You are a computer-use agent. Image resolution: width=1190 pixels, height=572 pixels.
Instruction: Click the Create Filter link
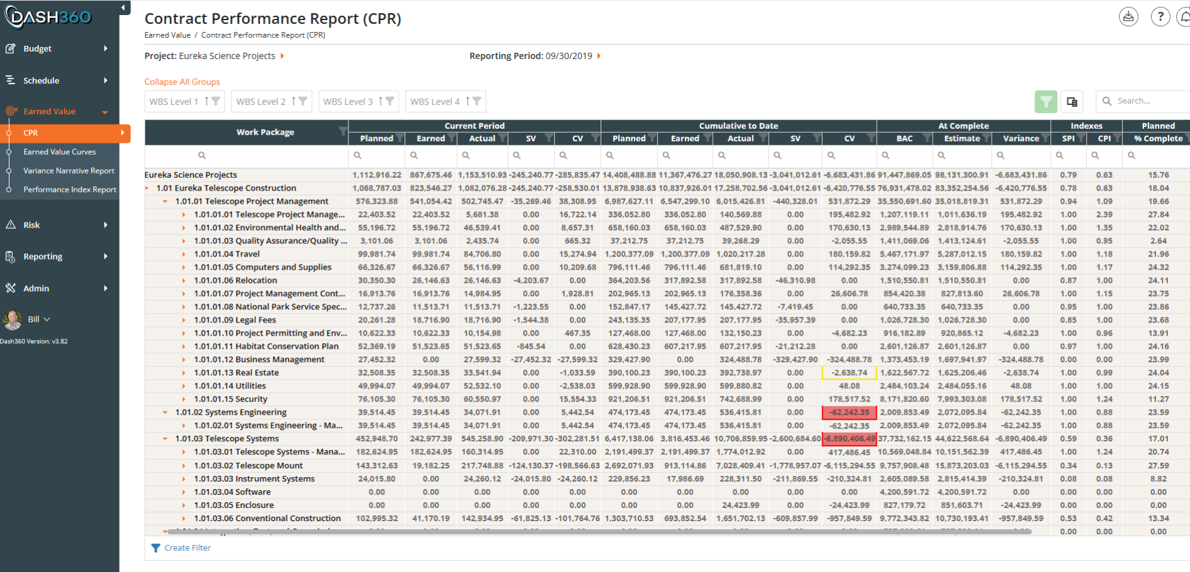coord(187,548)
